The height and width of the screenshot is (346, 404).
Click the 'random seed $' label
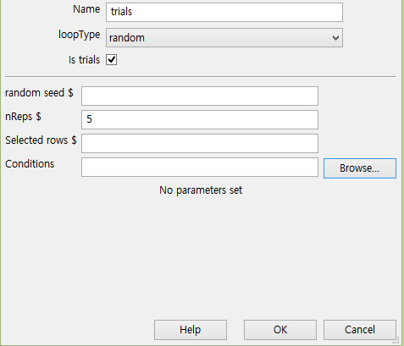point(39,93)
